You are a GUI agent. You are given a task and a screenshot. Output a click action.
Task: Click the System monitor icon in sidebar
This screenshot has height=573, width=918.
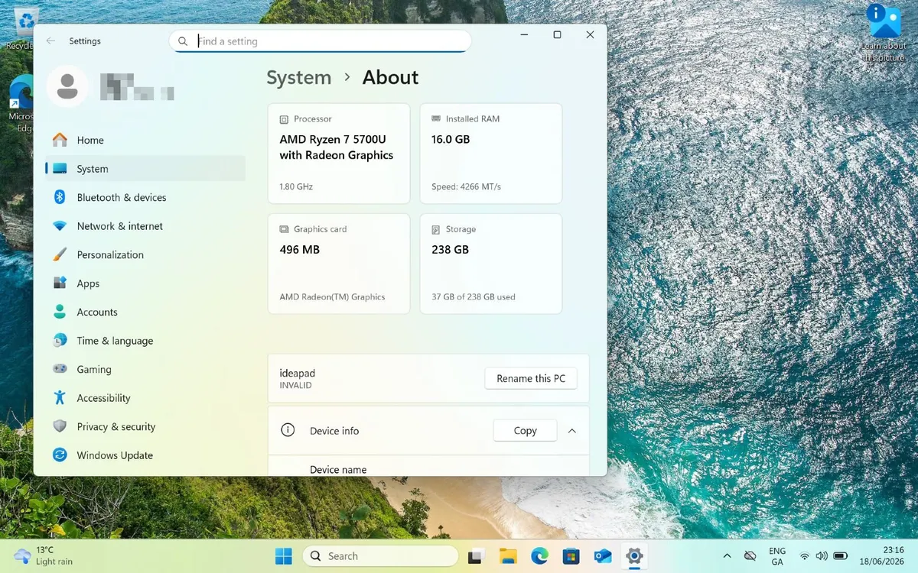tap(60, 169)
